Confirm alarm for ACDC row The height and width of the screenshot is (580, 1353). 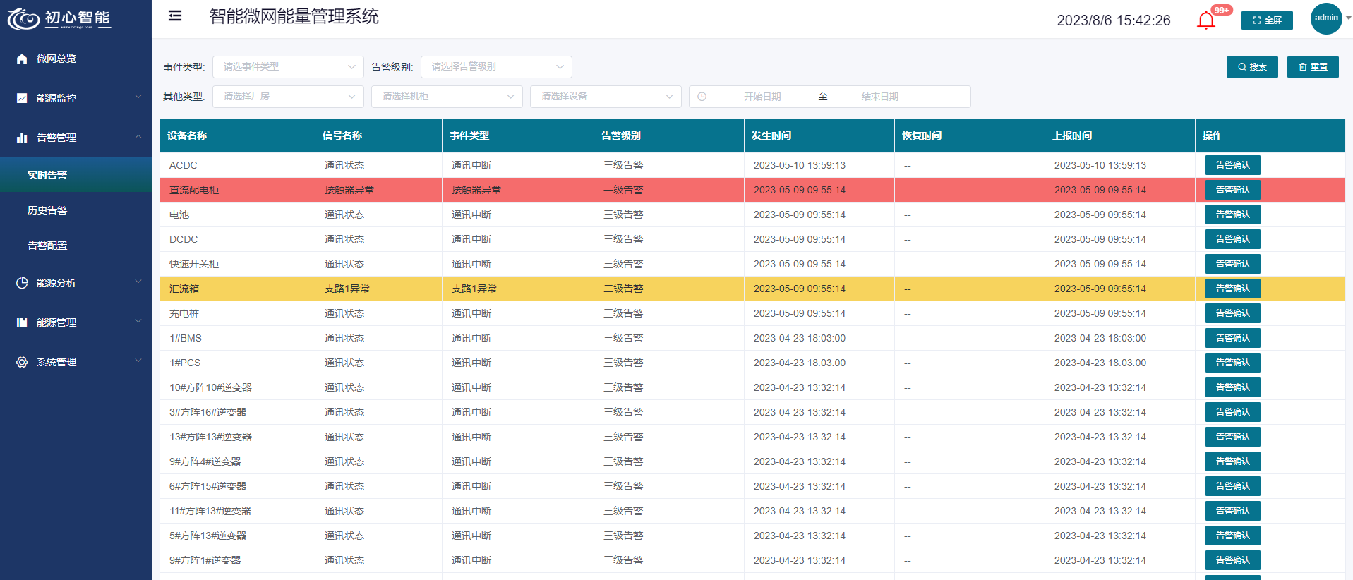pyautogui.click(x=1232, y=165)
